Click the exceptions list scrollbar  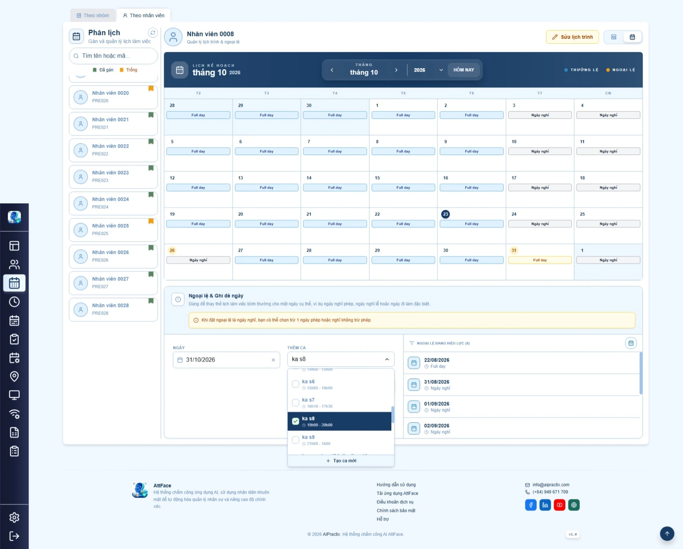(x=641, y=373)
